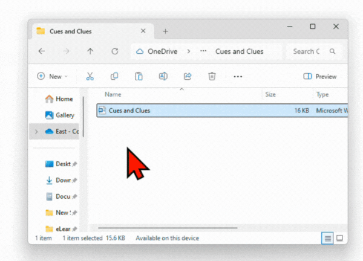Screen dimensions: 363x261
Task: Open the New item dropdown
Action: [x=52, y=77]
